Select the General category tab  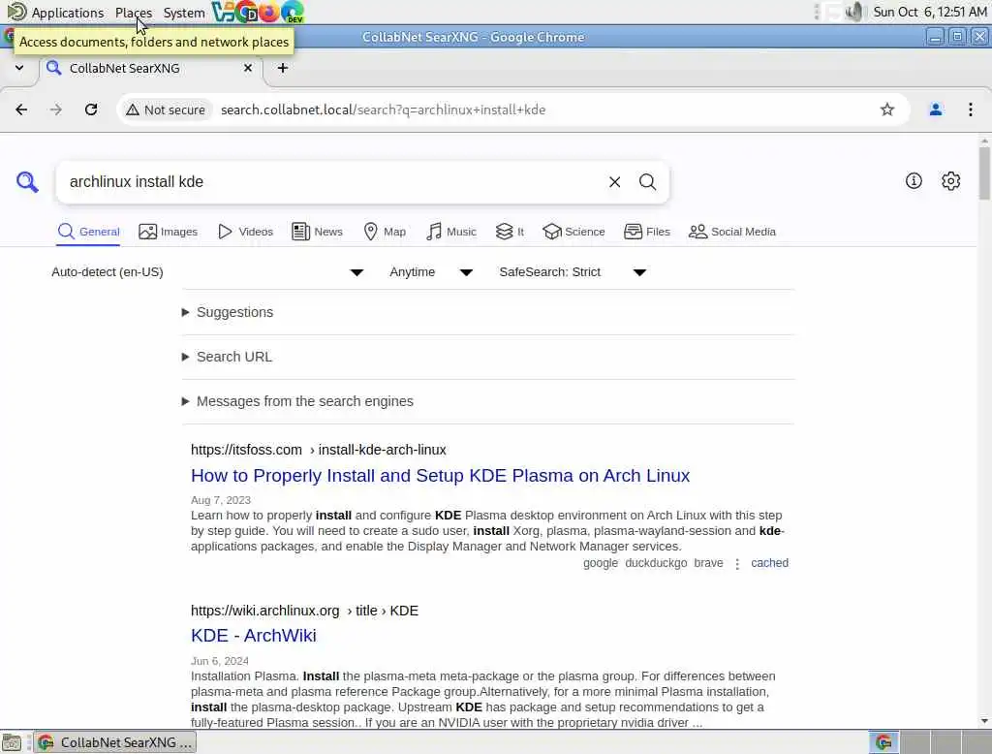(88, 232)
